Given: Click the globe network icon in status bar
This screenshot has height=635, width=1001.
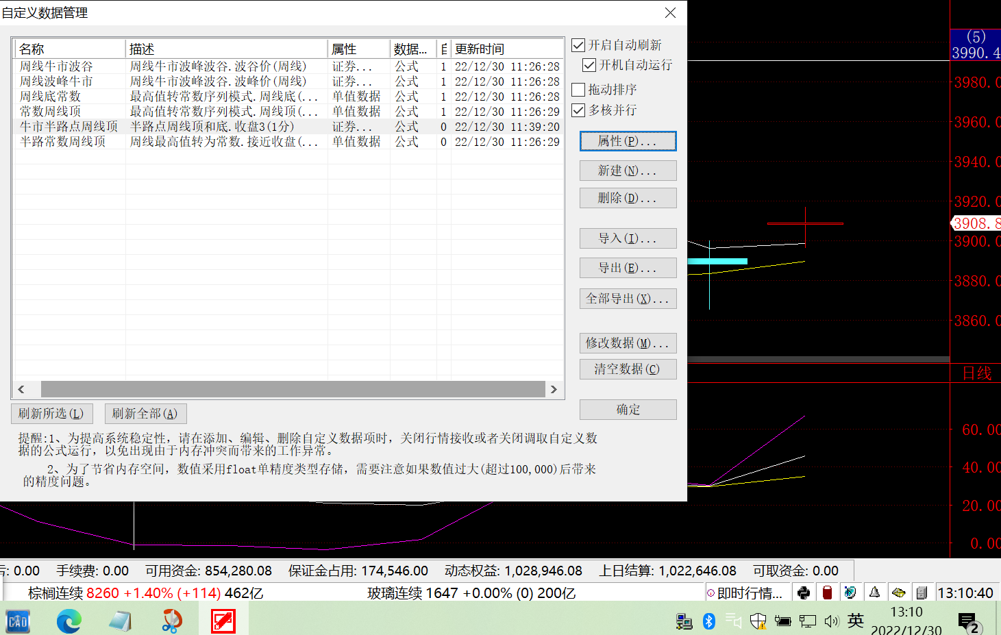Looking at the screenshot, I should [850, 593].
